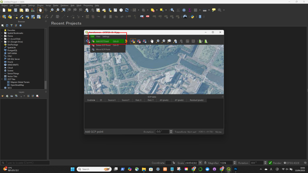Viewport: 308px width, 173px height.
Task: Select the main QGIS Pan Map tool
Action: coord(40,10)
